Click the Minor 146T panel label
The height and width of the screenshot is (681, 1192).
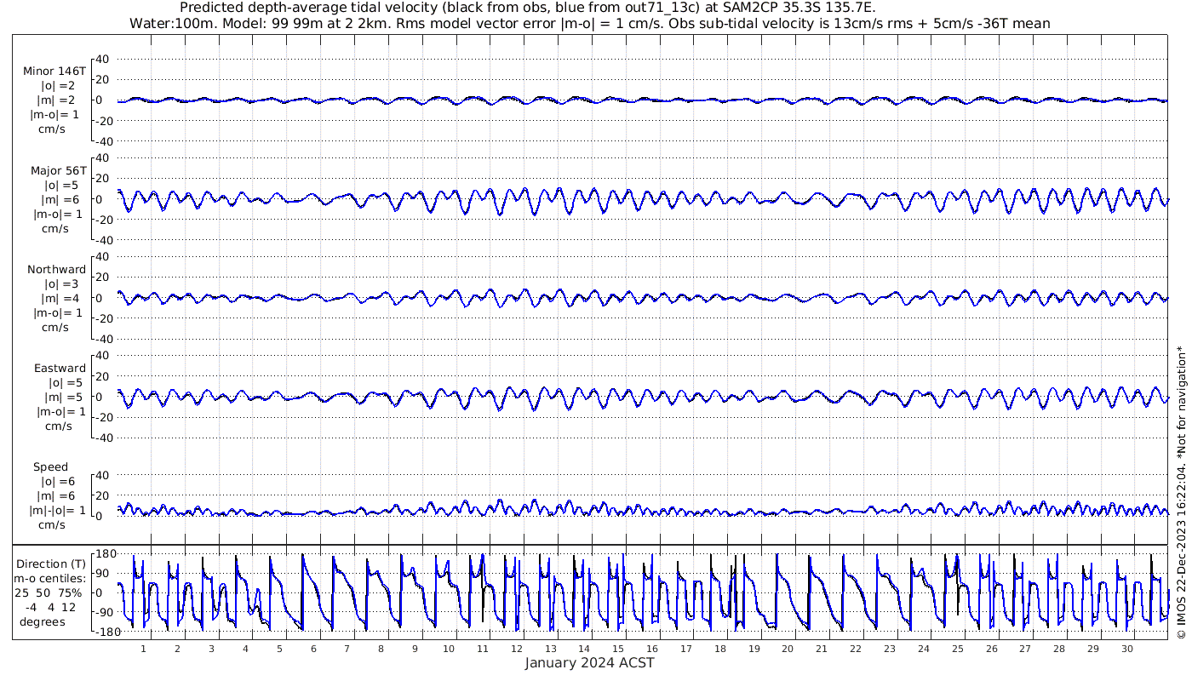tap(54, 72)
